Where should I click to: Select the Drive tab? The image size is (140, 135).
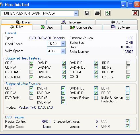click(x=17, y=27)
